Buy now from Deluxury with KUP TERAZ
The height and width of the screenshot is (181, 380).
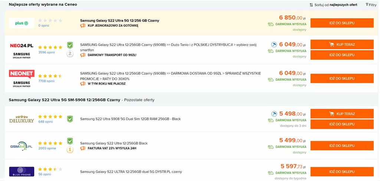pyautogui.click(x=342, y=114)
